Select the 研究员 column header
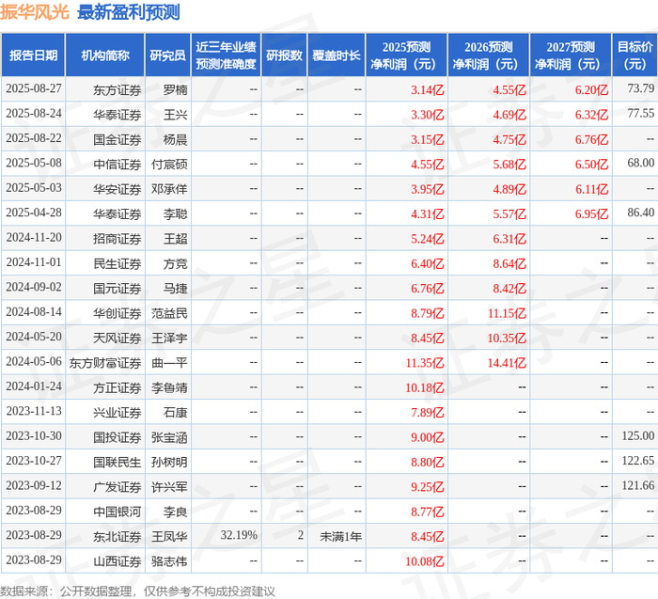The image size is (658, 599). coord(168,55)
